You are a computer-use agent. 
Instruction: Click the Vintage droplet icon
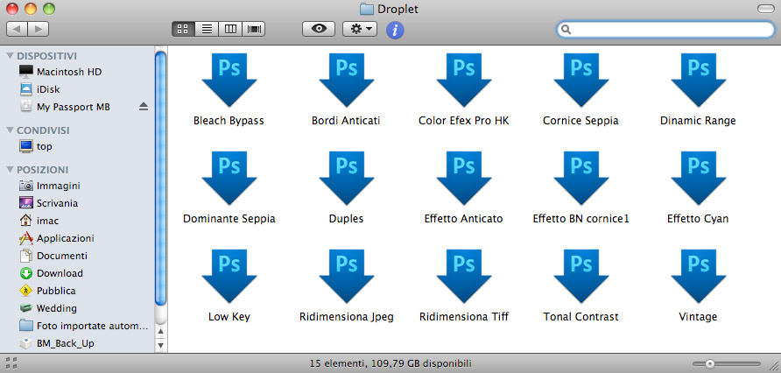[x=698, y=277]
